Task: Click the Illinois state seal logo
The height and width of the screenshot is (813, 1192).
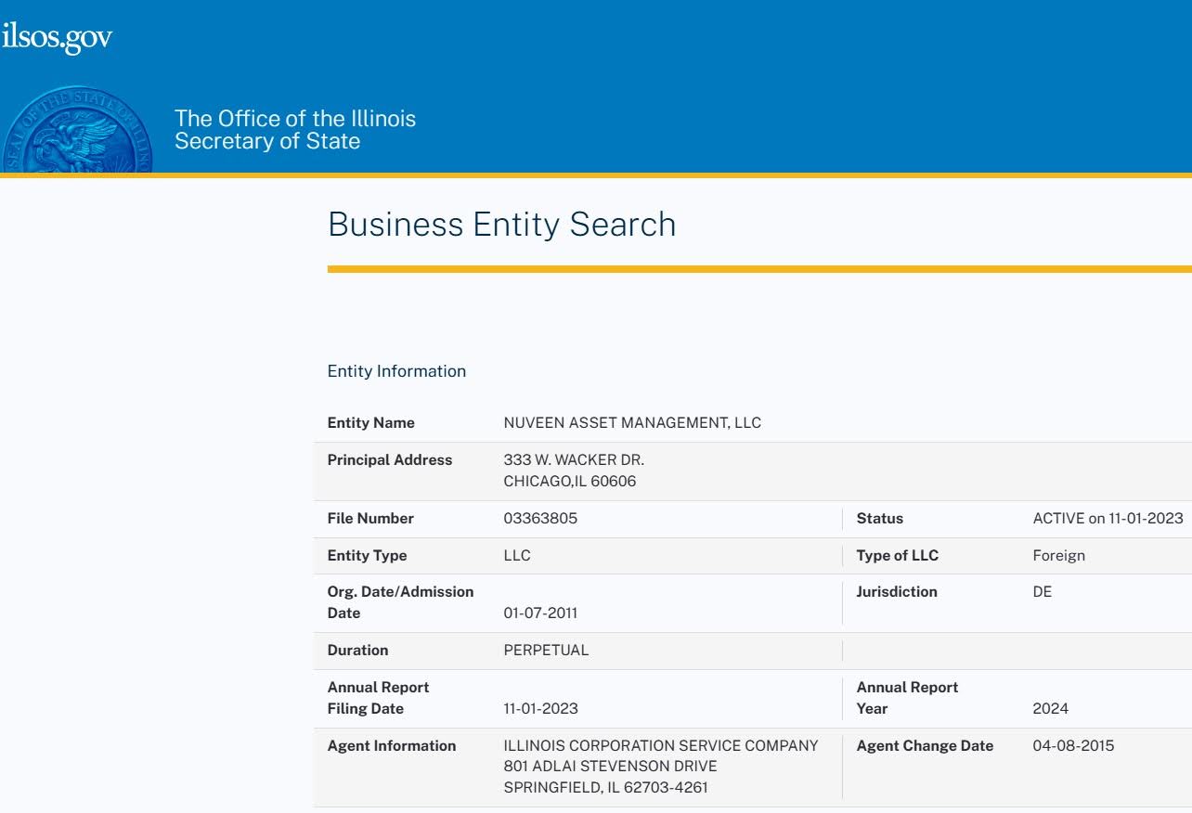Action: (77, 129)
